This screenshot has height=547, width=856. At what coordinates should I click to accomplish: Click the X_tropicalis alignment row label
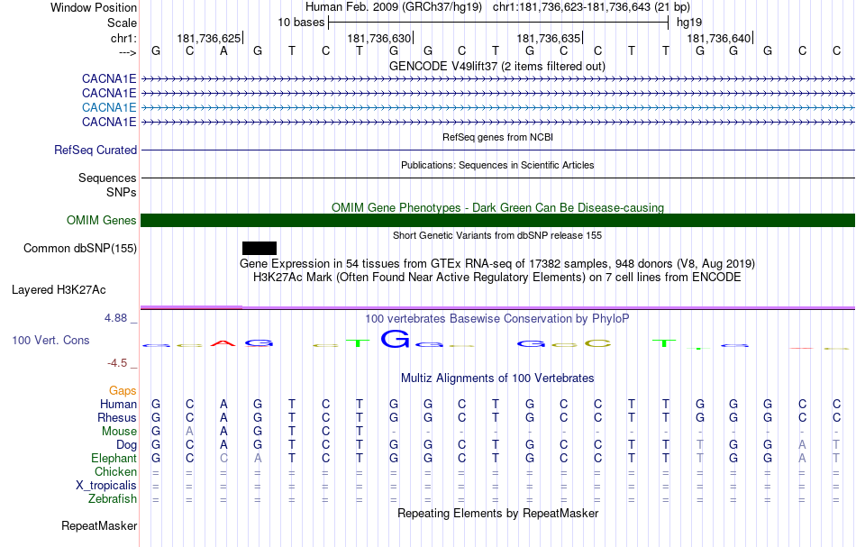click(106, 486)
